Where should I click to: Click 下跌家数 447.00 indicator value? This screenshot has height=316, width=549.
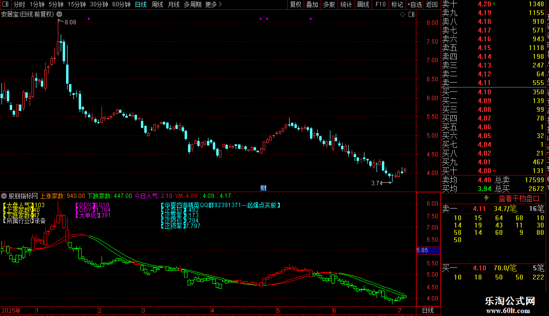(x=110, y=196)
